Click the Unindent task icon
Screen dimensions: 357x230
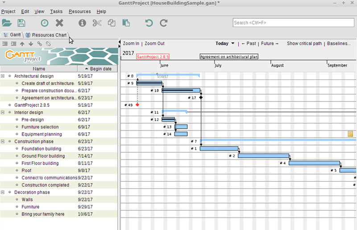pos(5,44)
